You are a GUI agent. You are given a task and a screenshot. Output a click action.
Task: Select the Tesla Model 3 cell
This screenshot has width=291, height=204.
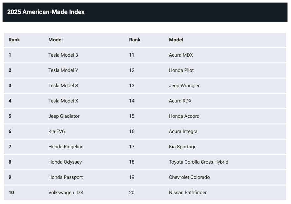63,55
